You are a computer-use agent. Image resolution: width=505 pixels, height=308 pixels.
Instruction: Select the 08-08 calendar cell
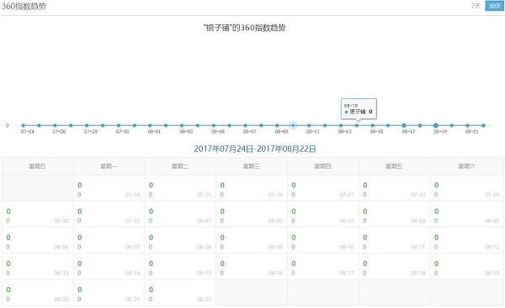180,241
